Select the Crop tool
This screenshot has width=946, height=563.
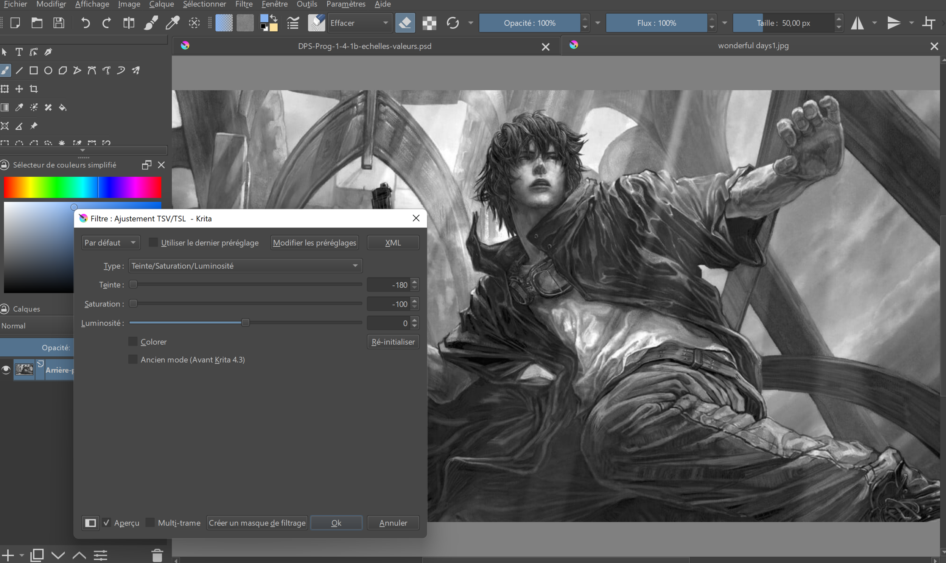(34, 89)
